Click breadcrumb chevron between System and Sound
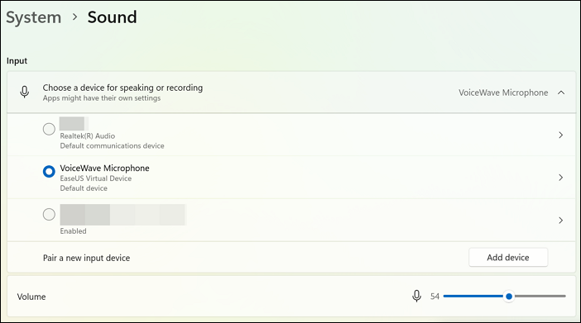Image resolution: width=581 pixels, height=323 pixels. click(x=74, y=17)
